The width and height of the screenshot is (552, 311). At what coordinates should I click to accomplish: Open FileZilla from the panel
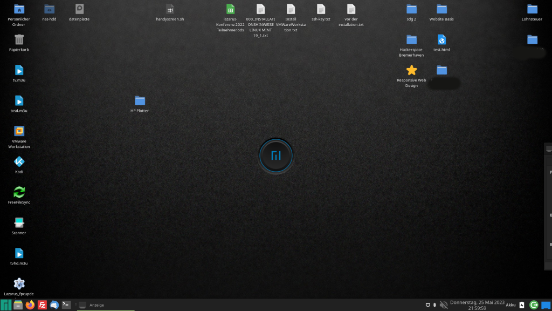[42, 305]
